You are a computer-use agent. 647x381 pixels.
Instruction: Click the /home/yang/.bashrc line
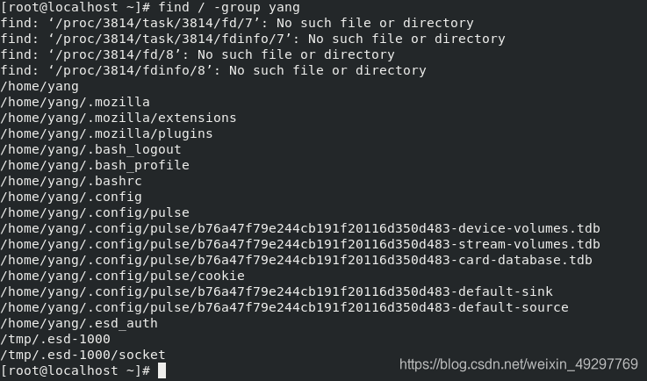[71, 181]
